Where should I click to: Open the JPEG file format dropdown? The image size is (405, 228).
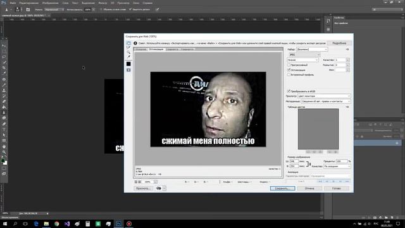[x=304, y=54]
